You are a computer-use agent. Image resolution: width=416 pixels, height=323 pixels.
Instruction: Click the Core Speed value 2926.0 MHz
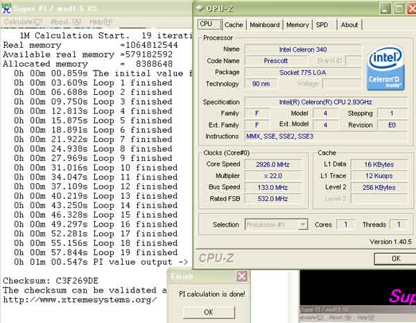point(272,164)
